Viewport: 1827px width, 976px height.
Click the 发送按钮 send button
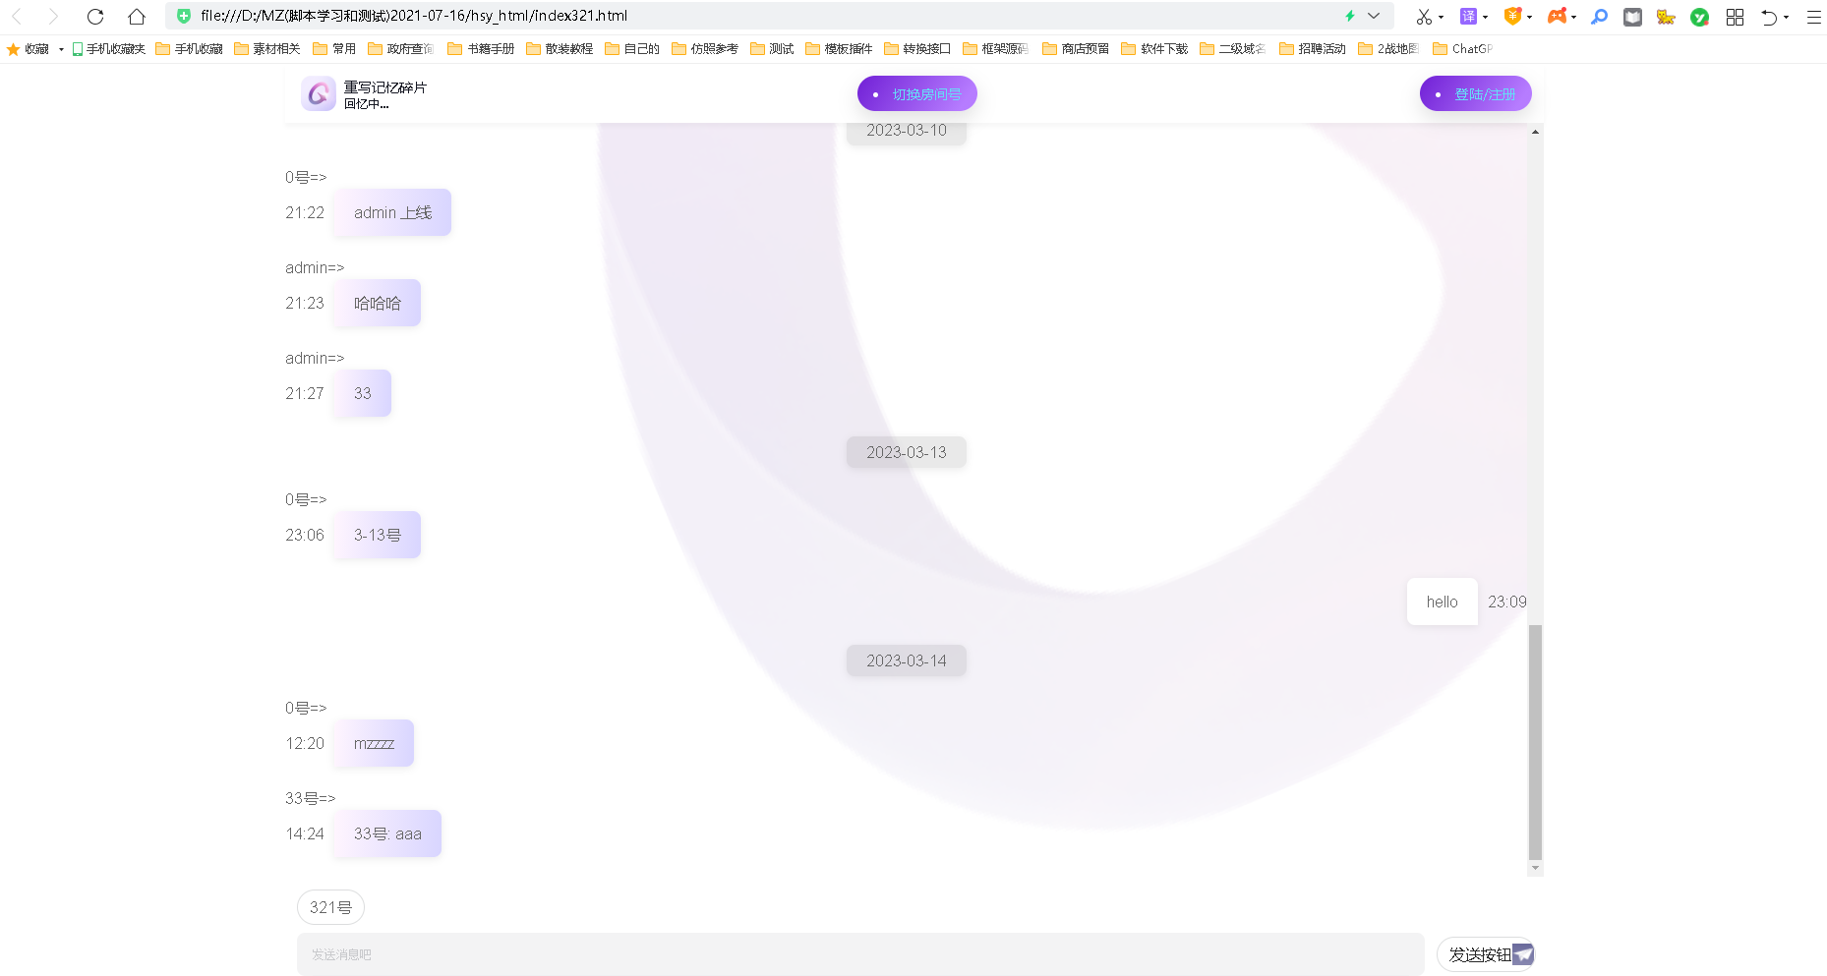(x=1486, y=954)
